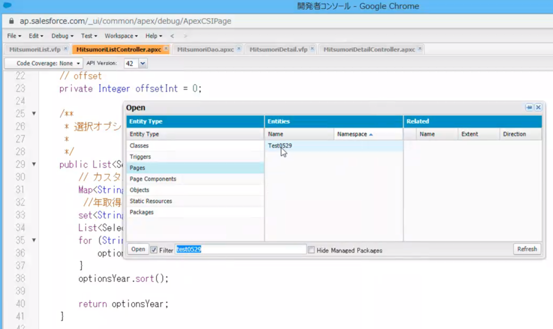Pin the Open dialog

(x=529, y=107)
